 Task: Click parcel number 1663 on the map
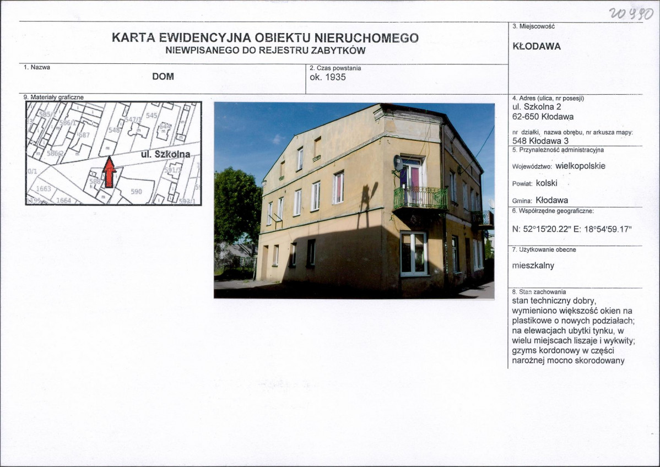44,188
